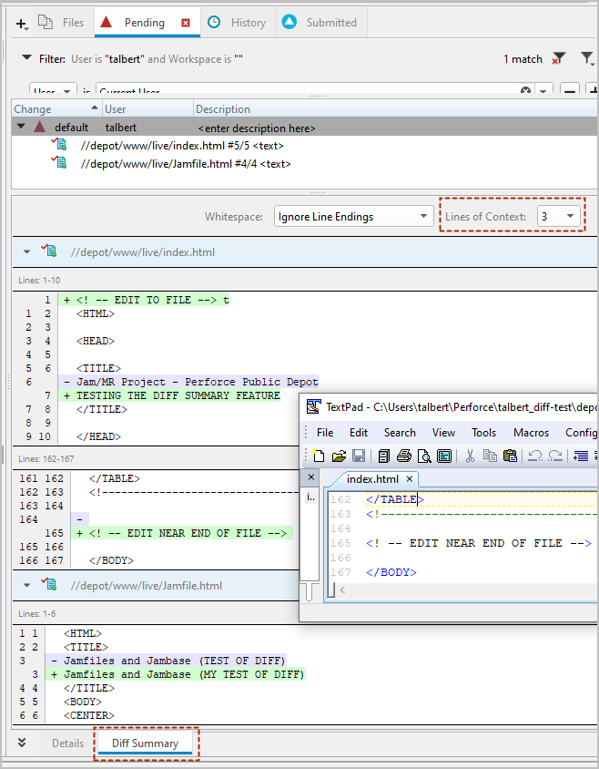The height and width of the screenshot is (769, 599).
Task: Collapse the default changelist tree node
Action: [x=21, y=127]
